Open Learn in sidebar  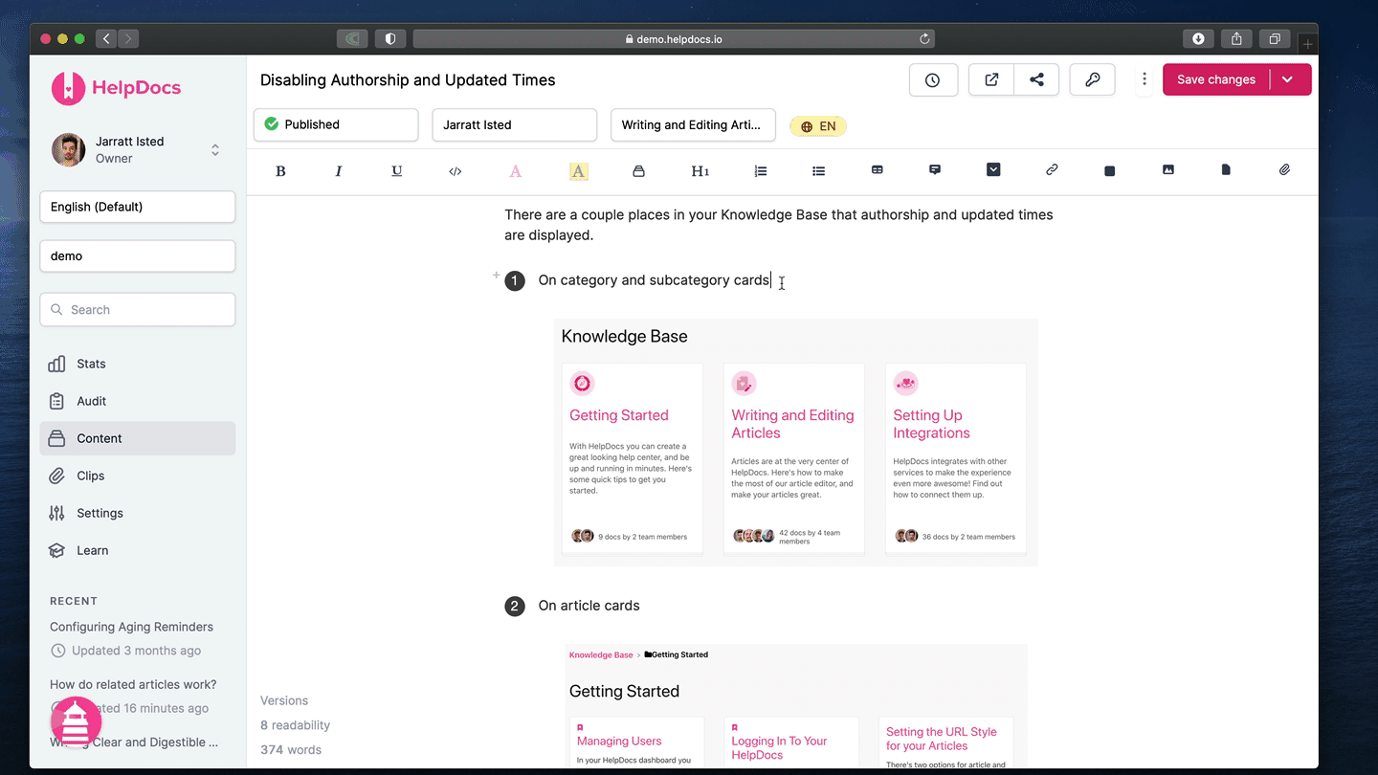138,550
